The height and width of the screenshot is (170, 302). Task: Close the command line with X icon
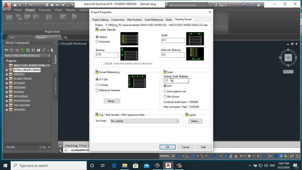tap(60, 146)
